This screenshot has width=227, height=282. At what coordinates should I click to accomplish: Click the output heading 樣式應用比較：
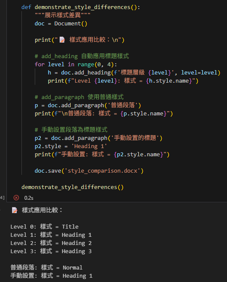[42, 210]
